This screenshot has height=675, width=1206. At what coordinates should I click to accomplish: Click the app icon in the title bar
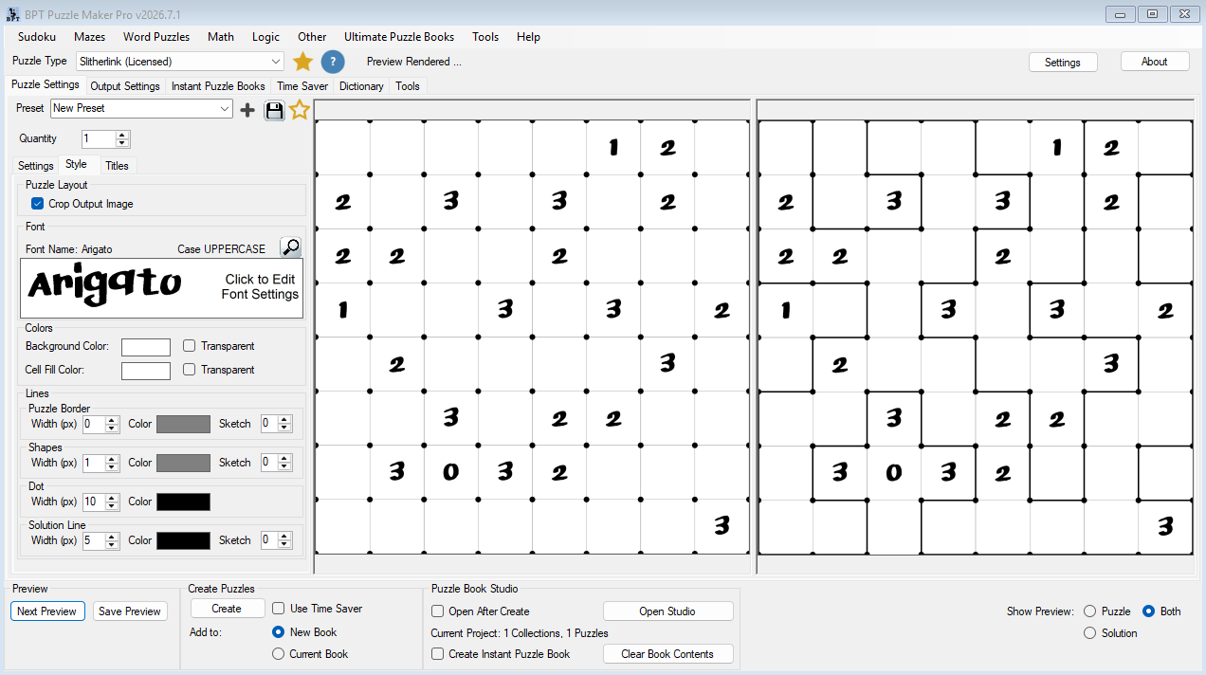tap(12, 14)
